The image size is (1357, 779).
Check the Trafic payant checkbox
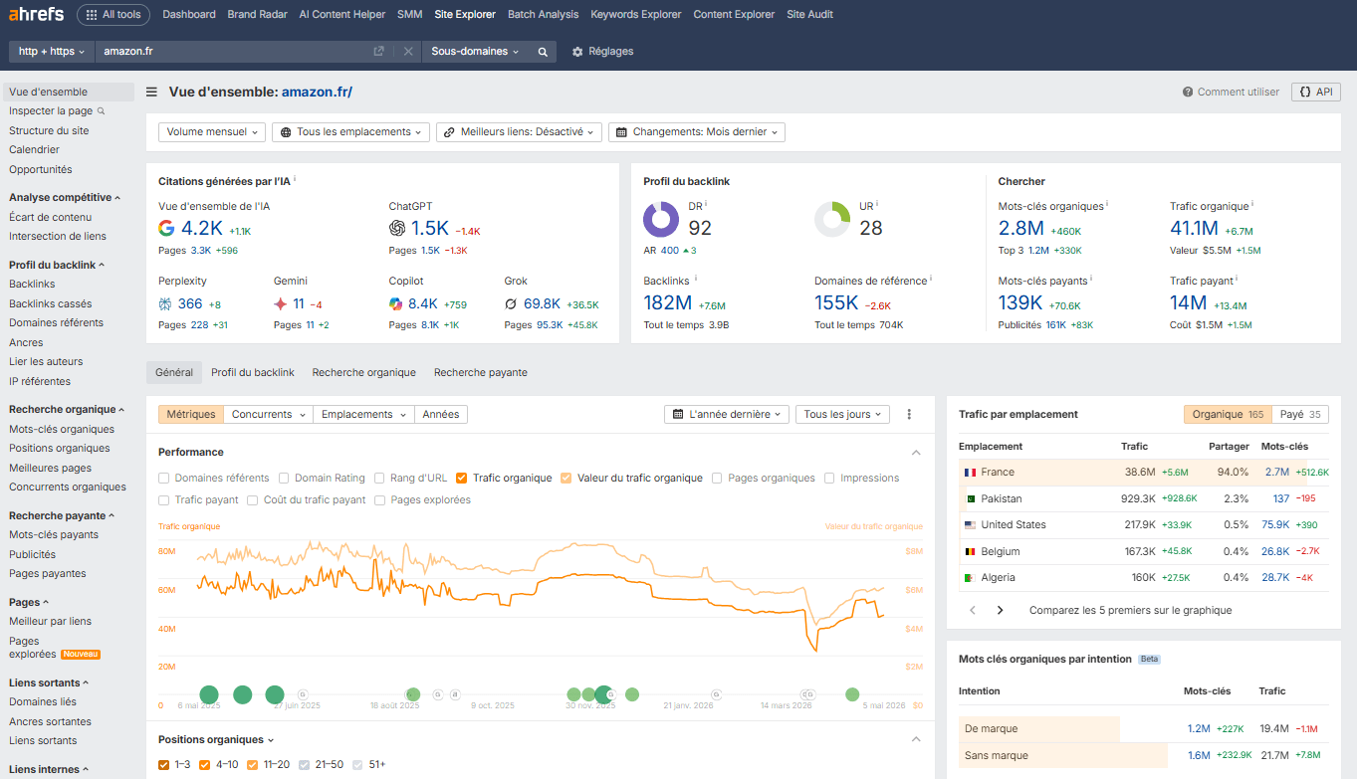tap(164, 500)
